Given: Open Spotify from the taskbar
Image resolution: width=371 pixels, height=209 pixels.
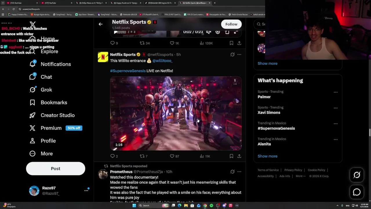Looking at the screenshot, I should click(211, 206).
